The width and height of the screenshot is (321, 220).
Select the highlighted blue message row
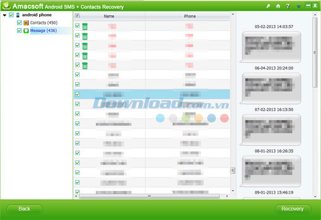pyautogui.click(x=152, y=94)
